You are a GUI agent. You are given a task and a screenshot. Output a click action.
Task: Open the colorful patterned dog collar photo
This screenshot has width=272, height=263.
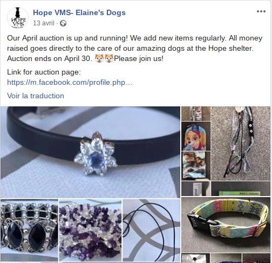(226, 225)
